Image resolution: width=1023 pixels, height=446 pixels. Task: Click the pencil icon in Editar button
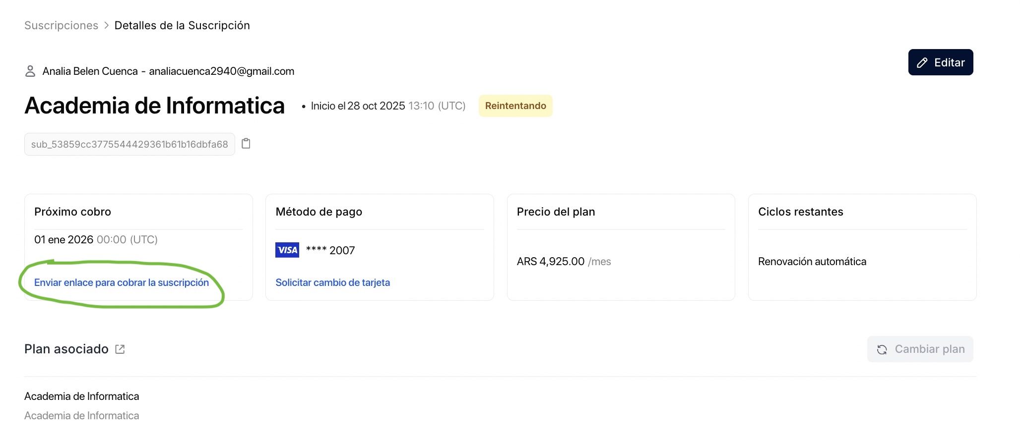pyautogui.click(x=922, y=62)
